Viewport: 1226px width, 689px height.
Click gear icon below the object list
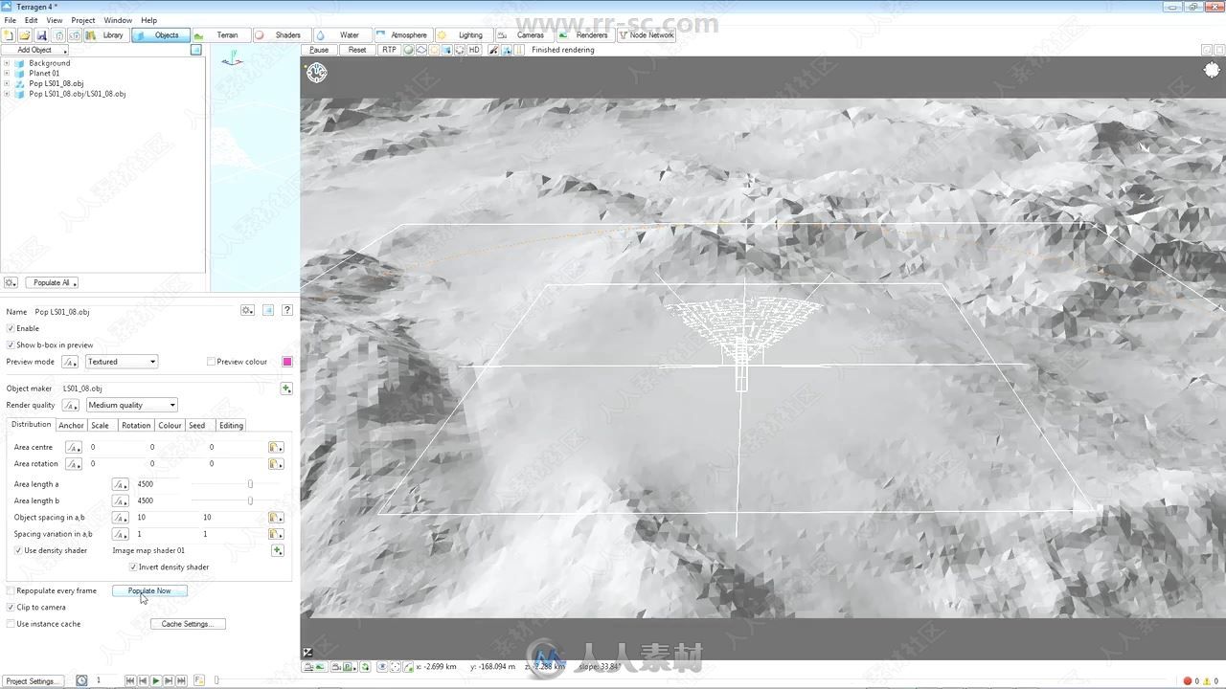11,282
